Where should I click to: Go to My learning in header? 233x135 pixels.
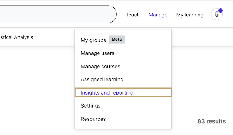[190, 15]
